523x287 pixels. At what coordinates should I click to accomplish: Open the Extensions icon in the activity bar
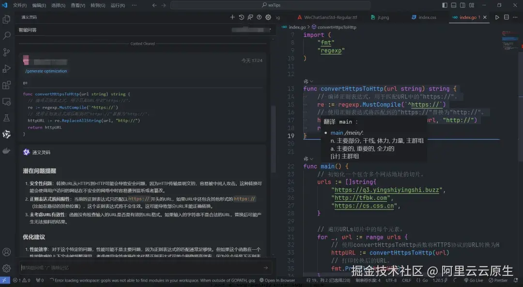[6, 85]
